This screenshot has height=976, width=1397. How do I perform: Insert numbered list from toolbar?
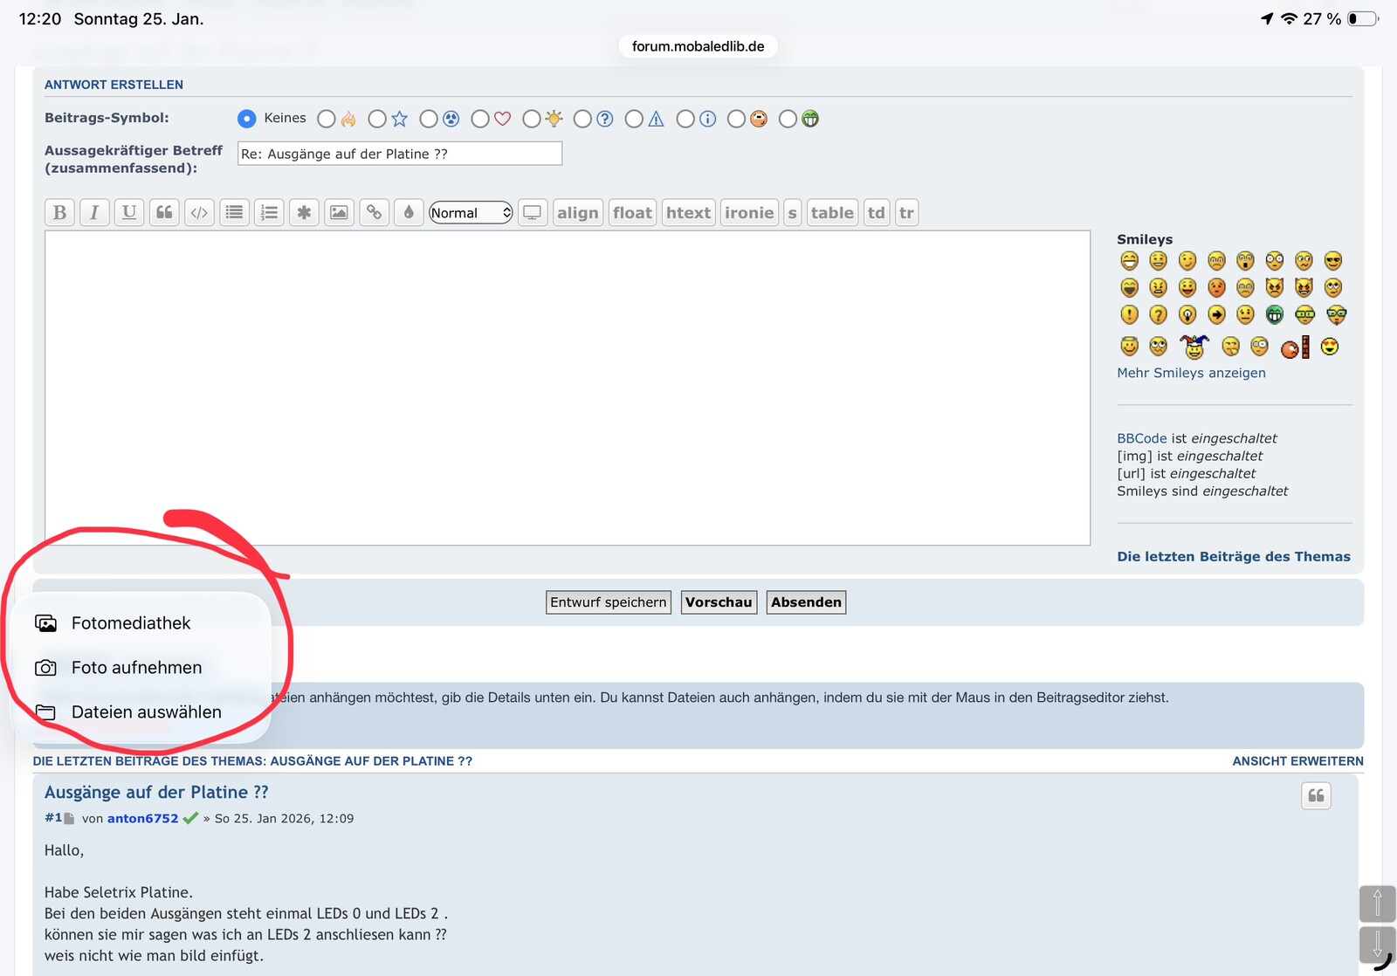pyautogui.click(x=269, y=212)
